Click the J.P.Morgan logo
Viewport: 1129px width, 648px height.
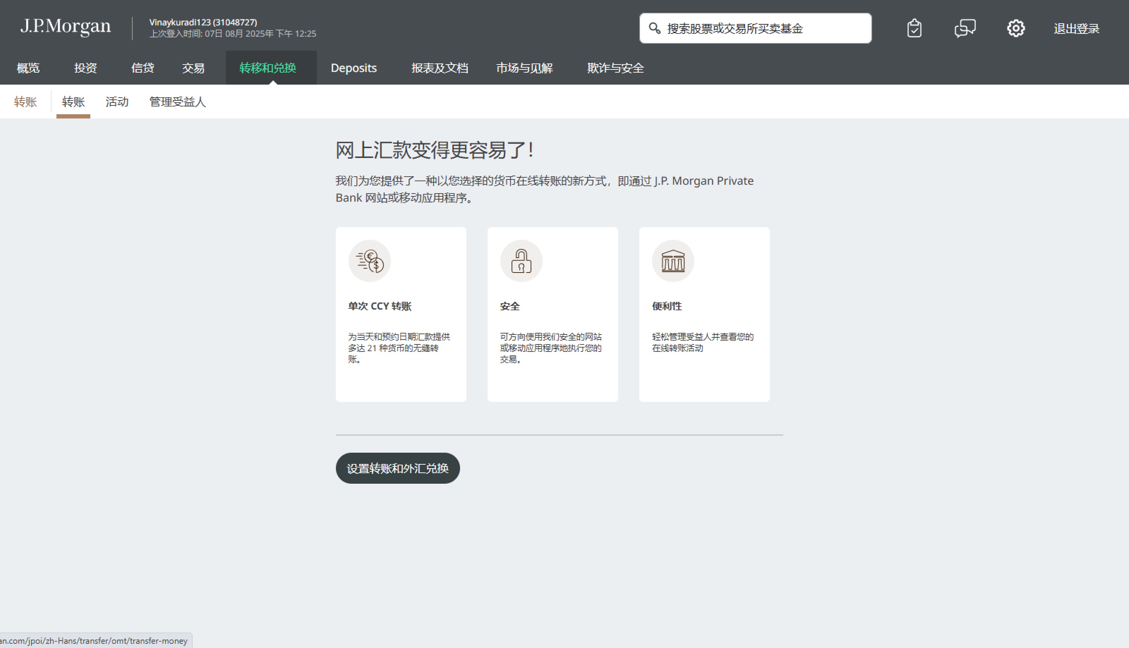(x=66, y=27)
